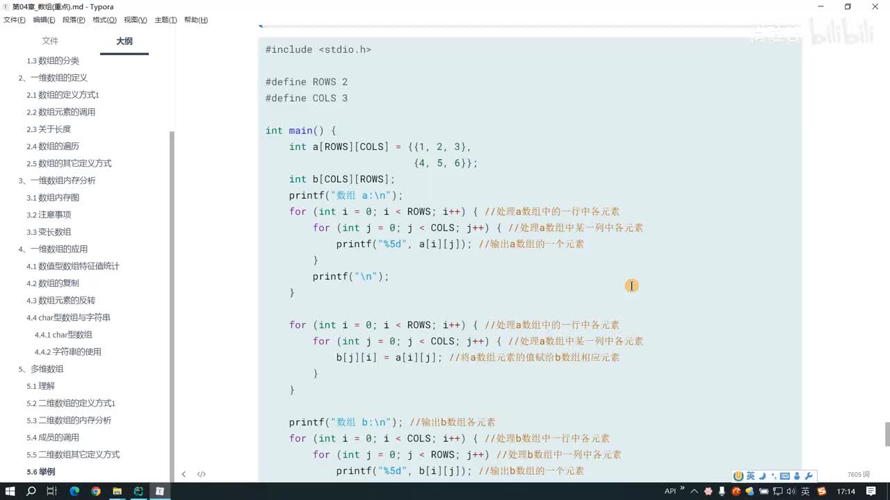890x500 pixels.
Task: Navigate to 4.3 数组元素的反转
Action: click(61, 301)
